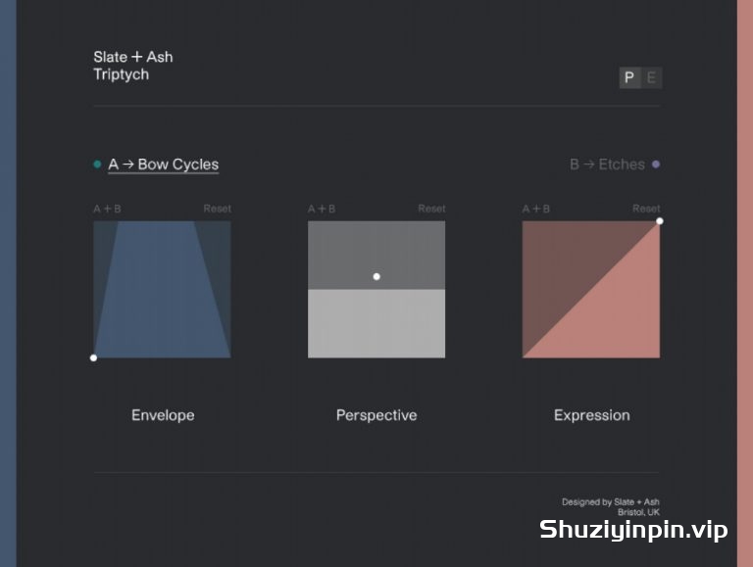
Task: Select the P mode button
Action: pos(629,77)
